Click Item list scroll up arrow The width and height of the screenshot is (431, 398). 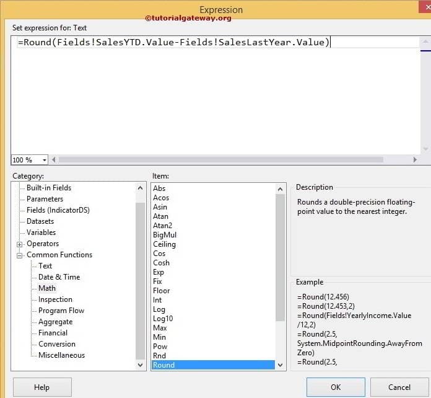pos(280,189)
